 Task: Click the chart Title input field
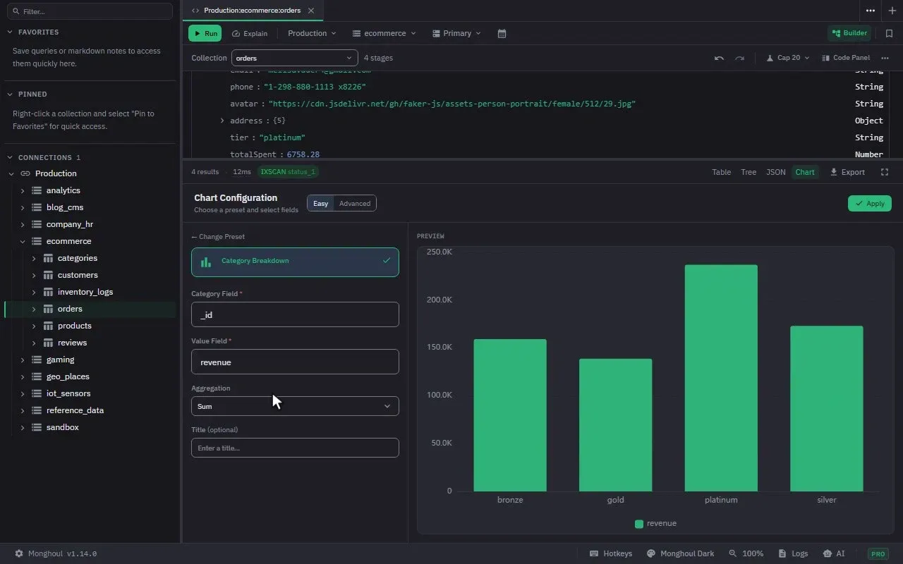point(295,448)
